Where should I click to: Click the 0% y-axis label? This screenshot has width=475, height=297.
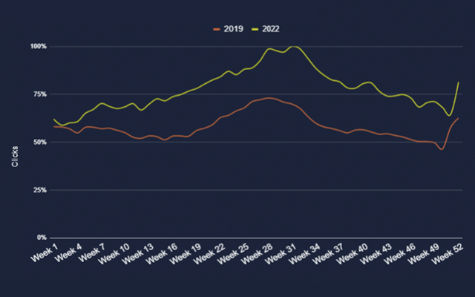coord(42,238)
